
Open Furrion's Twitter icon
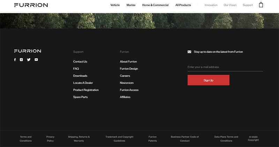[29, 59]
